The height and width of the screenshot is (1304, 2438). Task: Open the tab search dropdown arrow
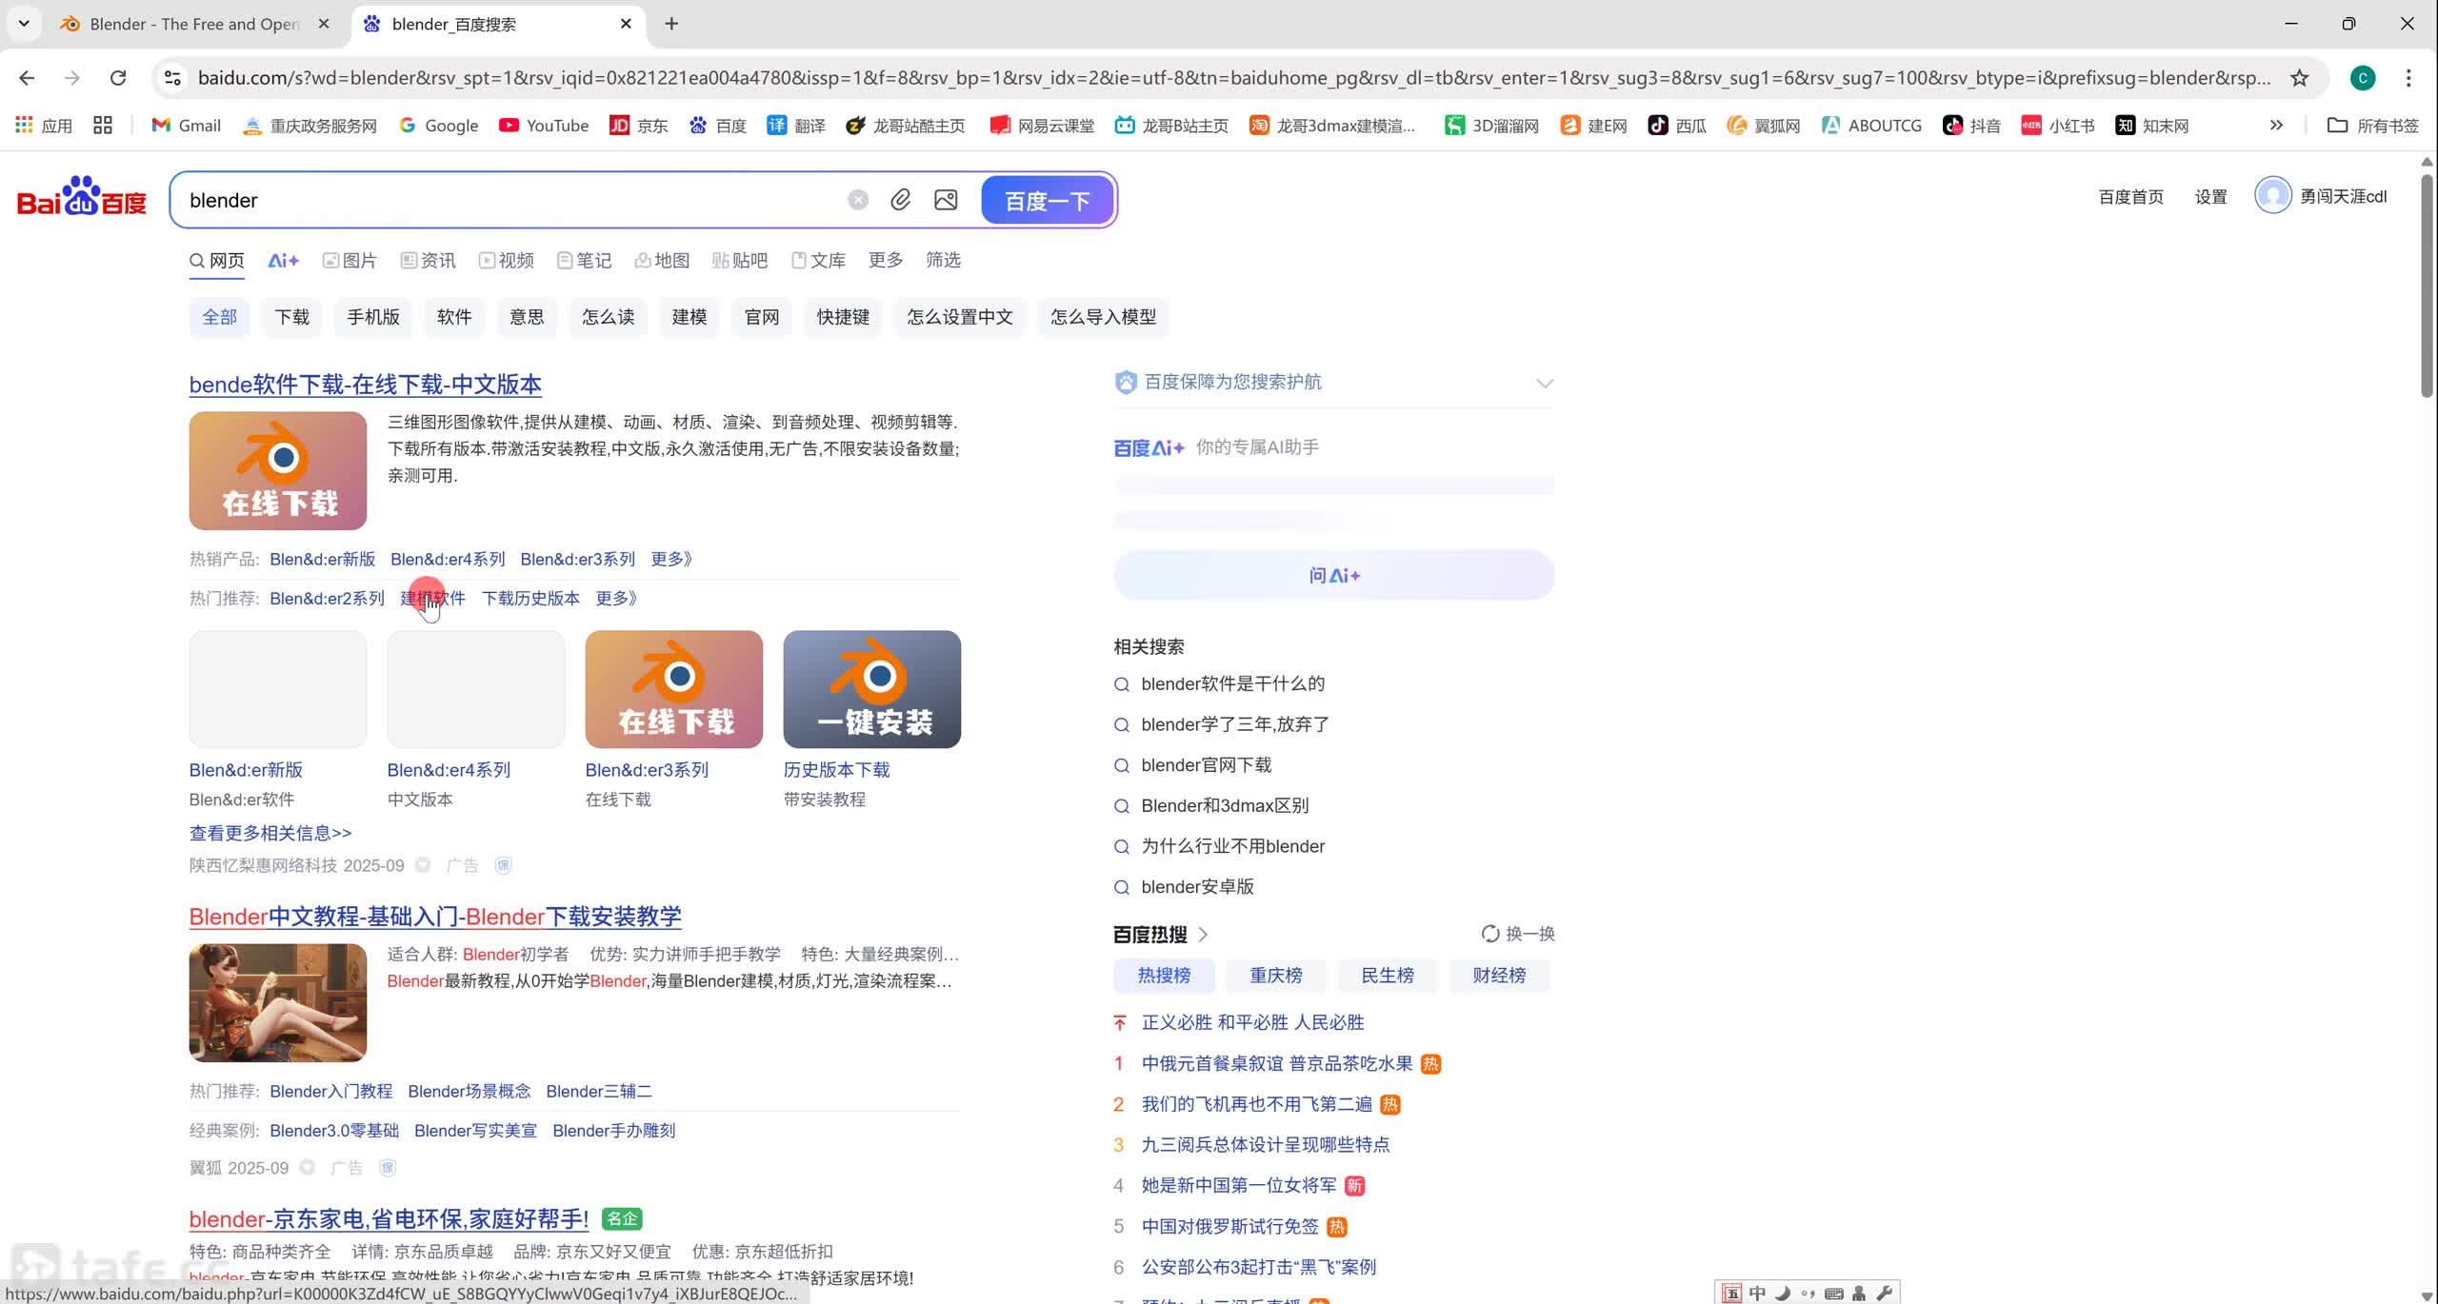click(x=24, y=24)
